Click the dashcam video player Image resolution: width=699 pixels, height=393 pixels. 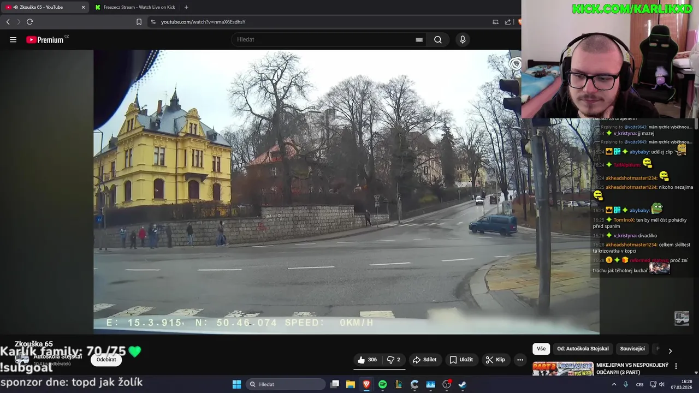coord(346,192)
